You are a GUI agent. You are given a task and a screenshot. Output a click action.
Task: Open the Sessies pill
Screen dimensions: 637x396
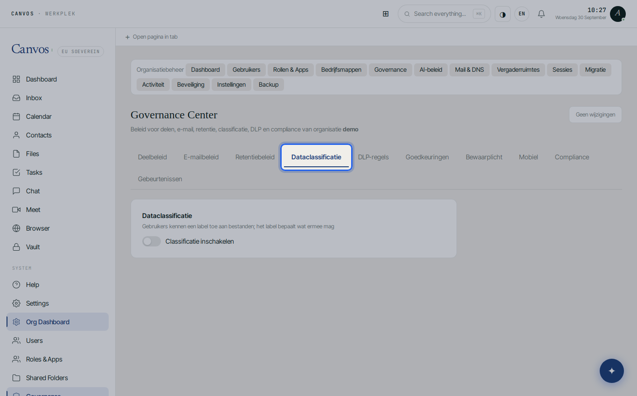562,70
